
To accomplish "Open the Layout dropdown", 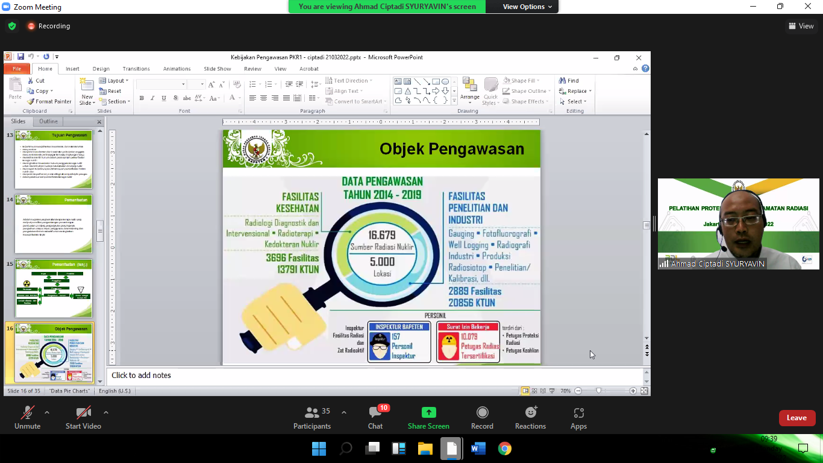I will point(114,80).
